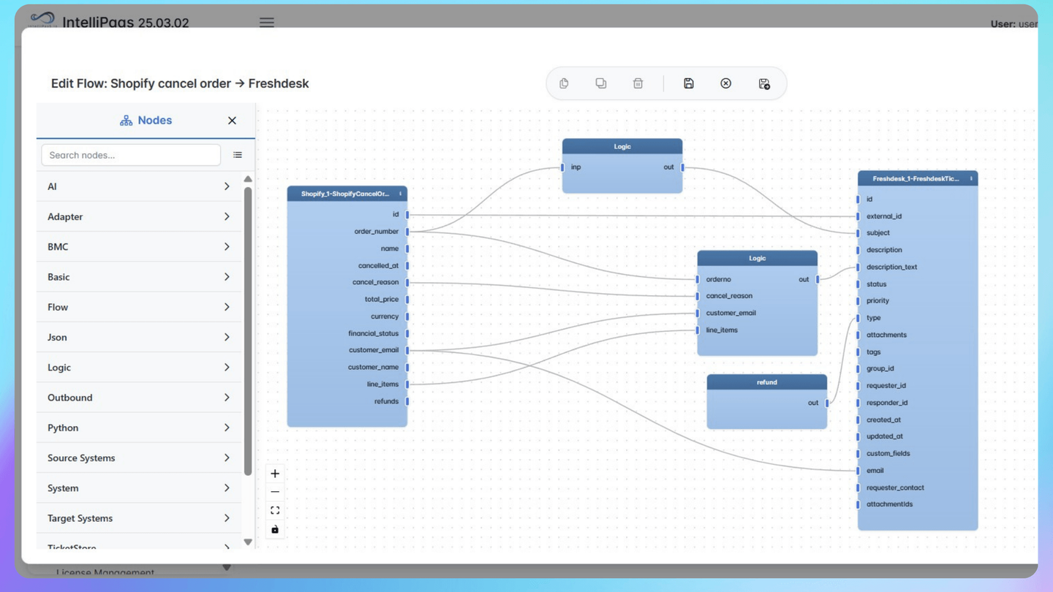Expand the Flow node category
This screenshot has width=1053, height=592.
(x=139, y=307)
